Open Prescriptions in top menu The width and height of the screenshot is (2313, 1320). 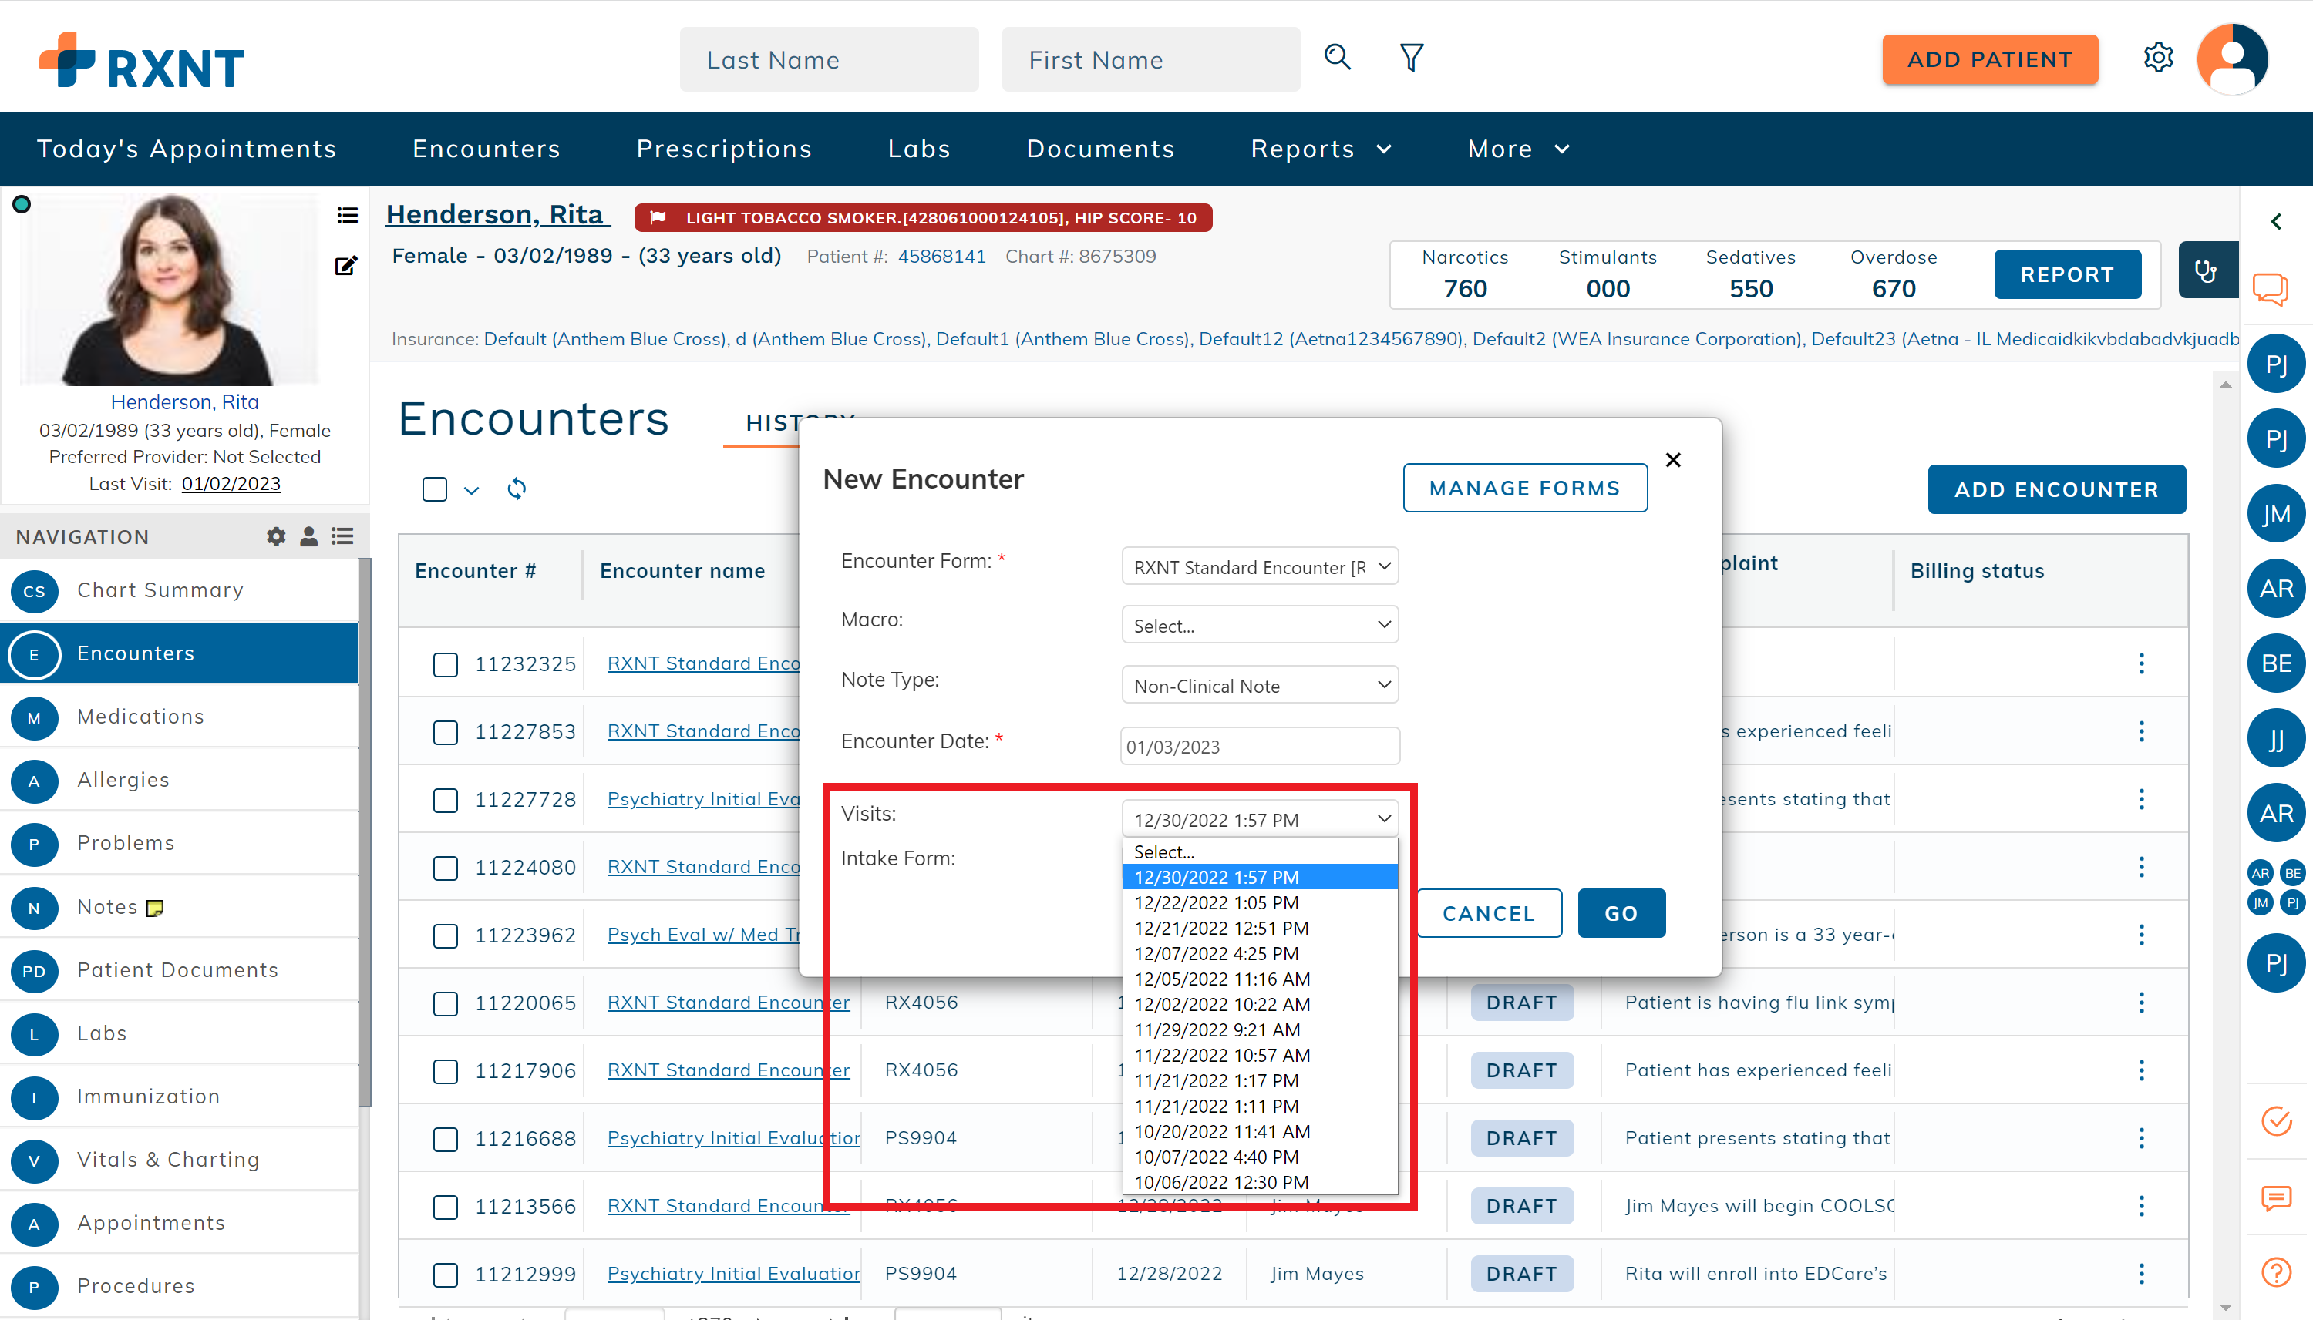coord(724,149)
